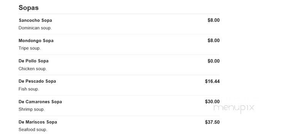Click the $16.44 price label

(212, 81)
